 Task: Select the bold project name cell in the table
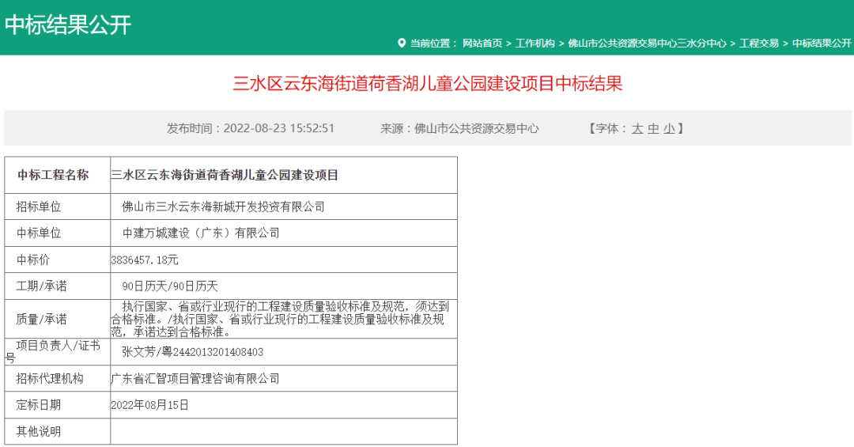coord(225,175)
